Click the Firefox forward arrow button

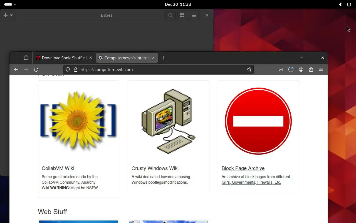pyautogui.click(x=26, y=70)
